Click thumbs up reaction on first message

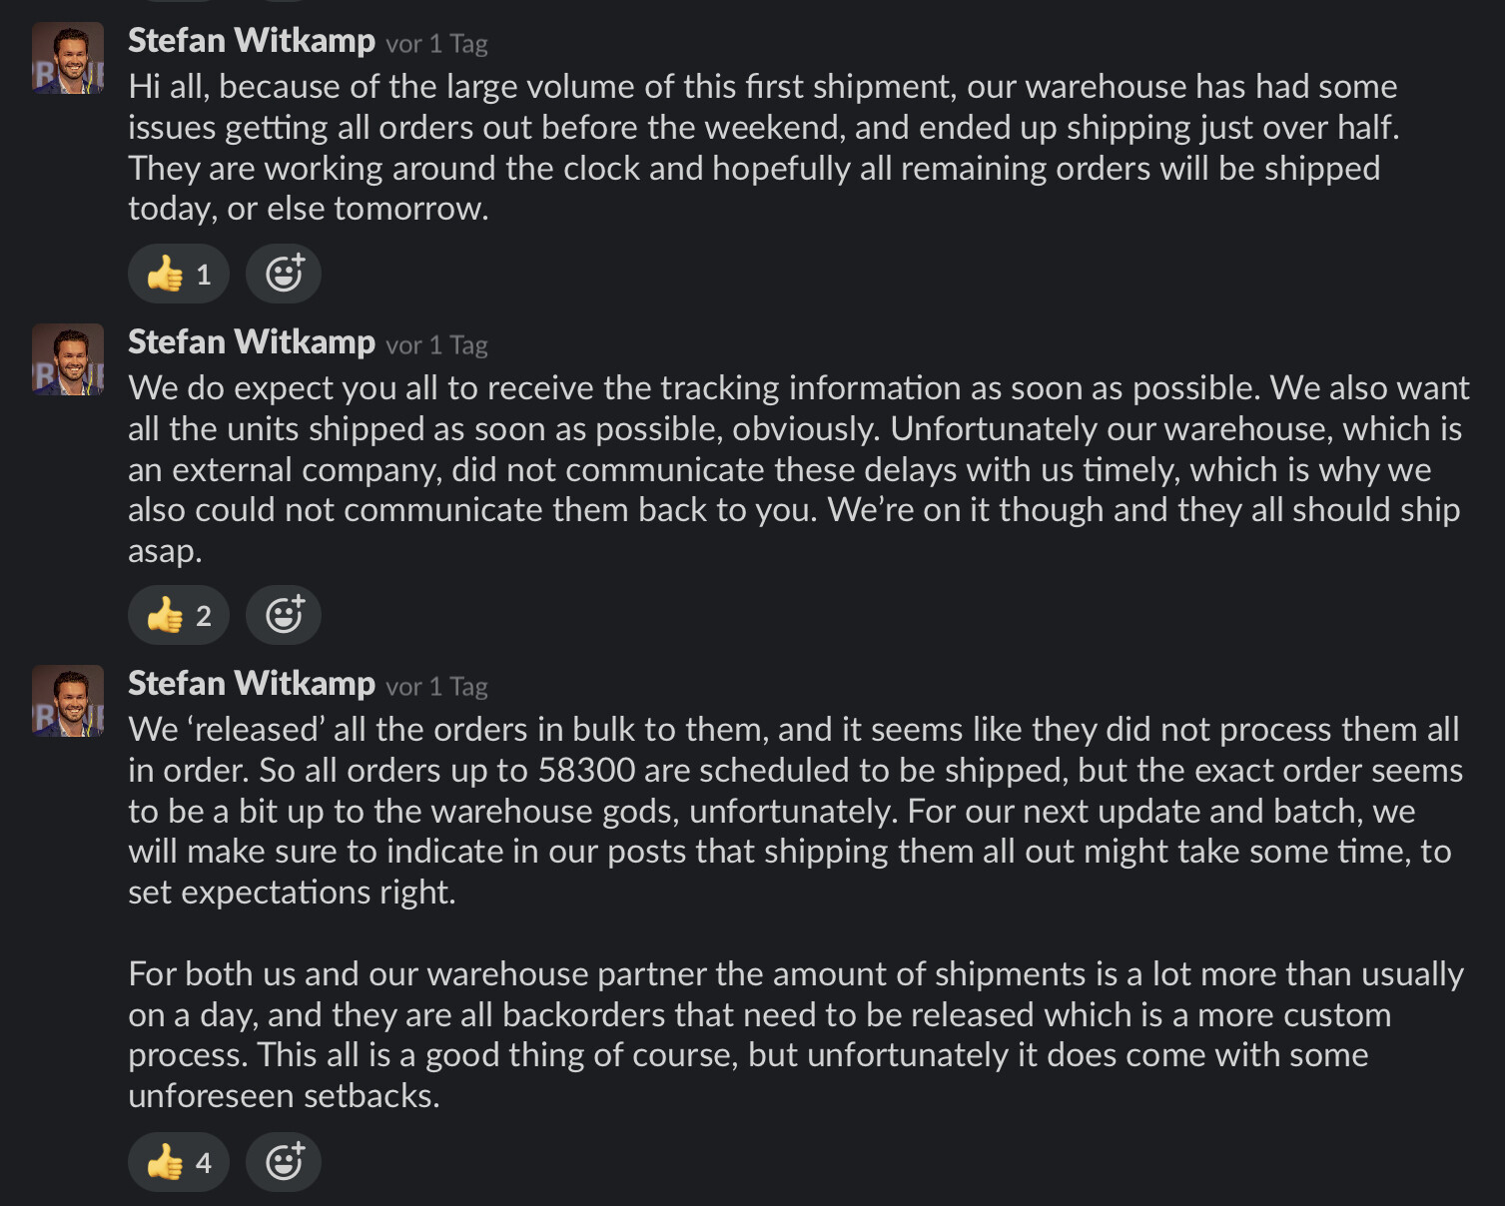tap(179, 274)
